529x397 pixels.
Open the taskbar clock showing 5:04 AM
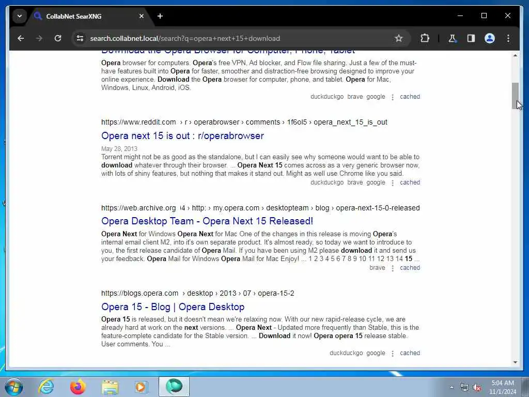pos(503,387)
